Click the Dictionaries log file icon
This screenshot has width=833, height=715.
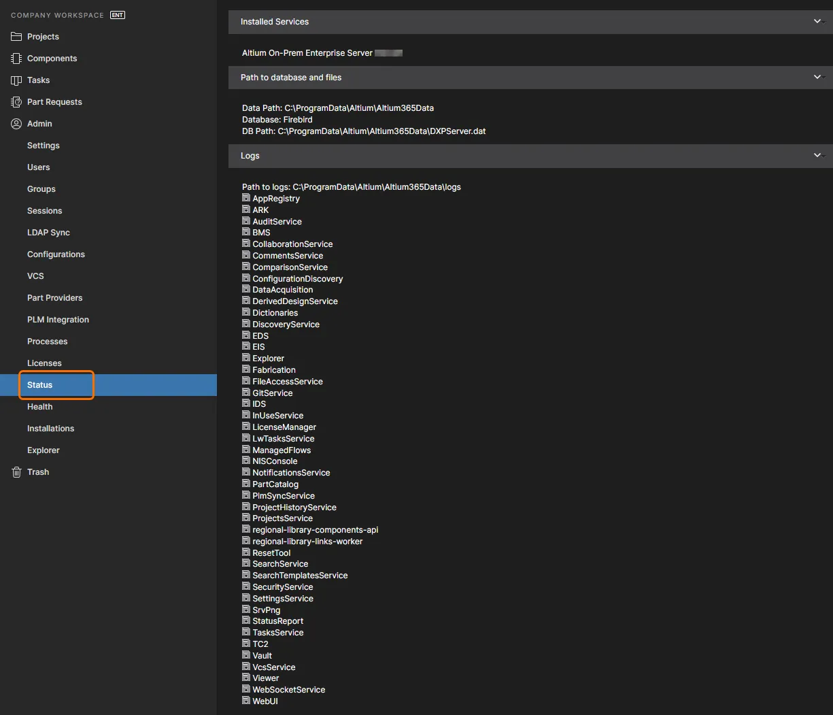tap(246, 312)
